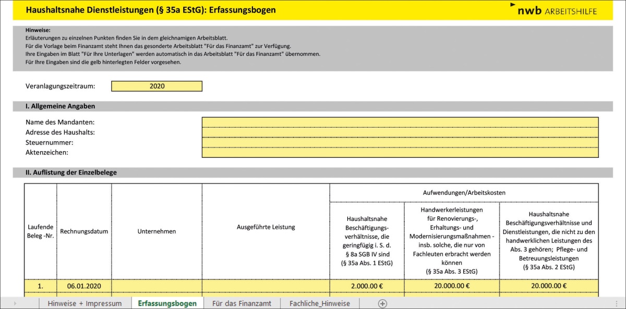Select the Veranlagungszeitraum field showing 2020
This screenshot has width=626, height=309.
click(156, 86)
